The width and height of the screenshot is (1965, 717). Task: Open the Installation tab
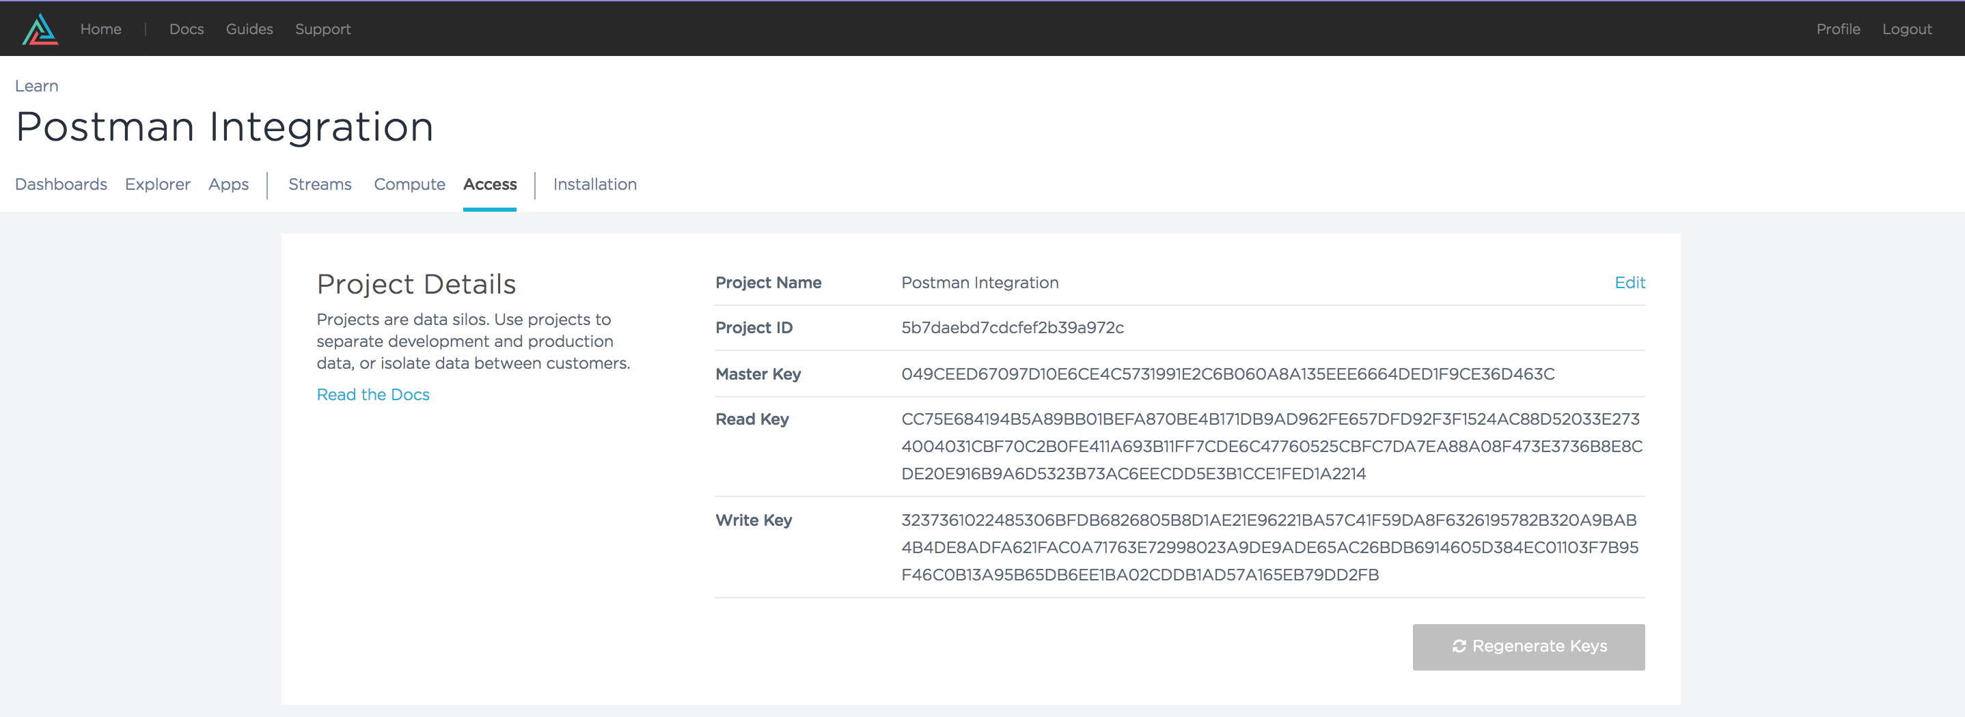click(x=594, y=184)
